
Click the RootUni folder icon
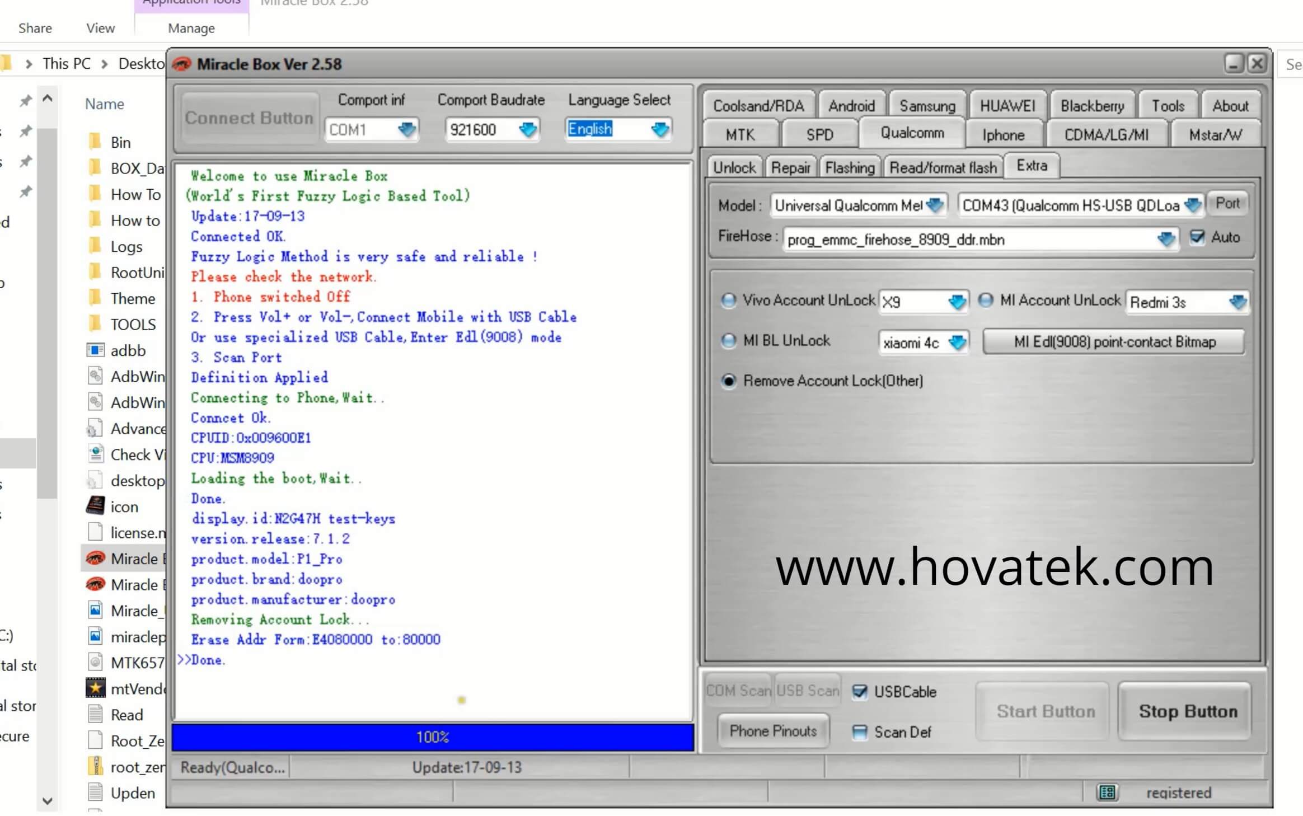(95, 272)
